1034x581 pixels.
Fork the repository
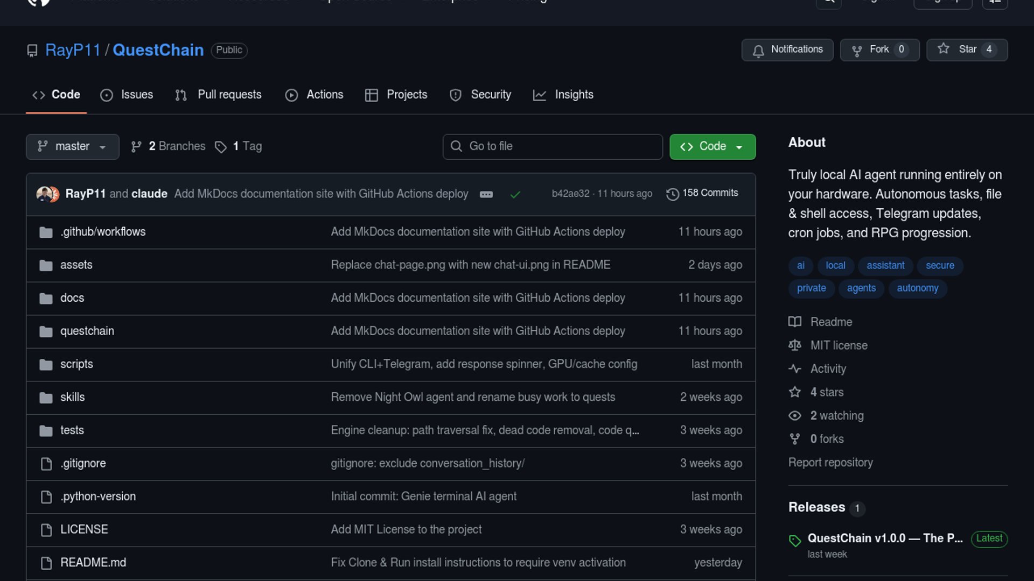(x=879, y=49)
